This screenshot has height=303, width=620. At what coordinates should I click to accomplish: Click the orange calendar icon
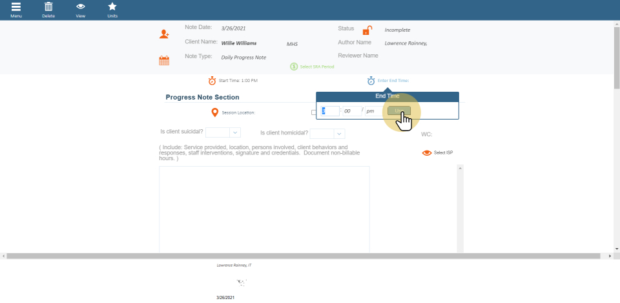[164, 61]
